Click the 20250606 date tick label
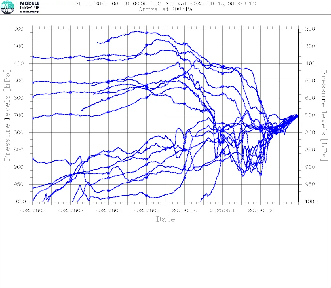Viewport: 331px width, 288px height. 32,211
